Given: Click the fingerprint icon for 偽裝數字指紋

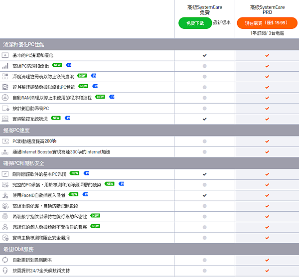Looking at the screenshot, I should pos(5,217).
